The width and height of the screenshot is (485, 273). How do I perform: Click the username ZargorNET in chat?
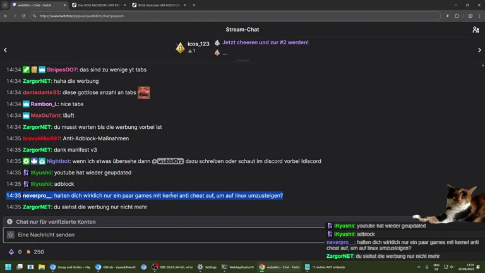click(x=37, y=81)
